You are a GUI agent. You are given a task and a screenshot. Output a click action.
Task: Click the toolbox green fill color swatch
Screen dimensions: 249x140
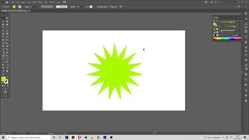pyautogui.click(x=4, y=79)
